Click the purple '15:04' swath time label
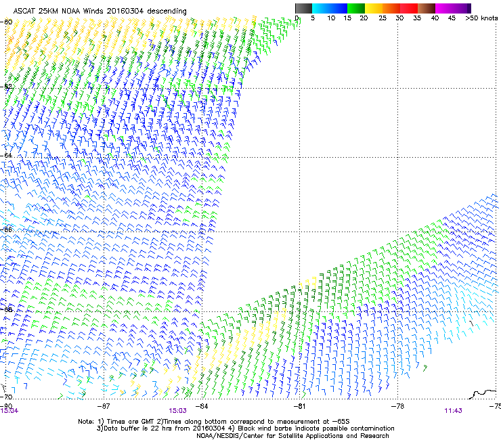Viewport: 501px width, 440px height. point(9,411)
